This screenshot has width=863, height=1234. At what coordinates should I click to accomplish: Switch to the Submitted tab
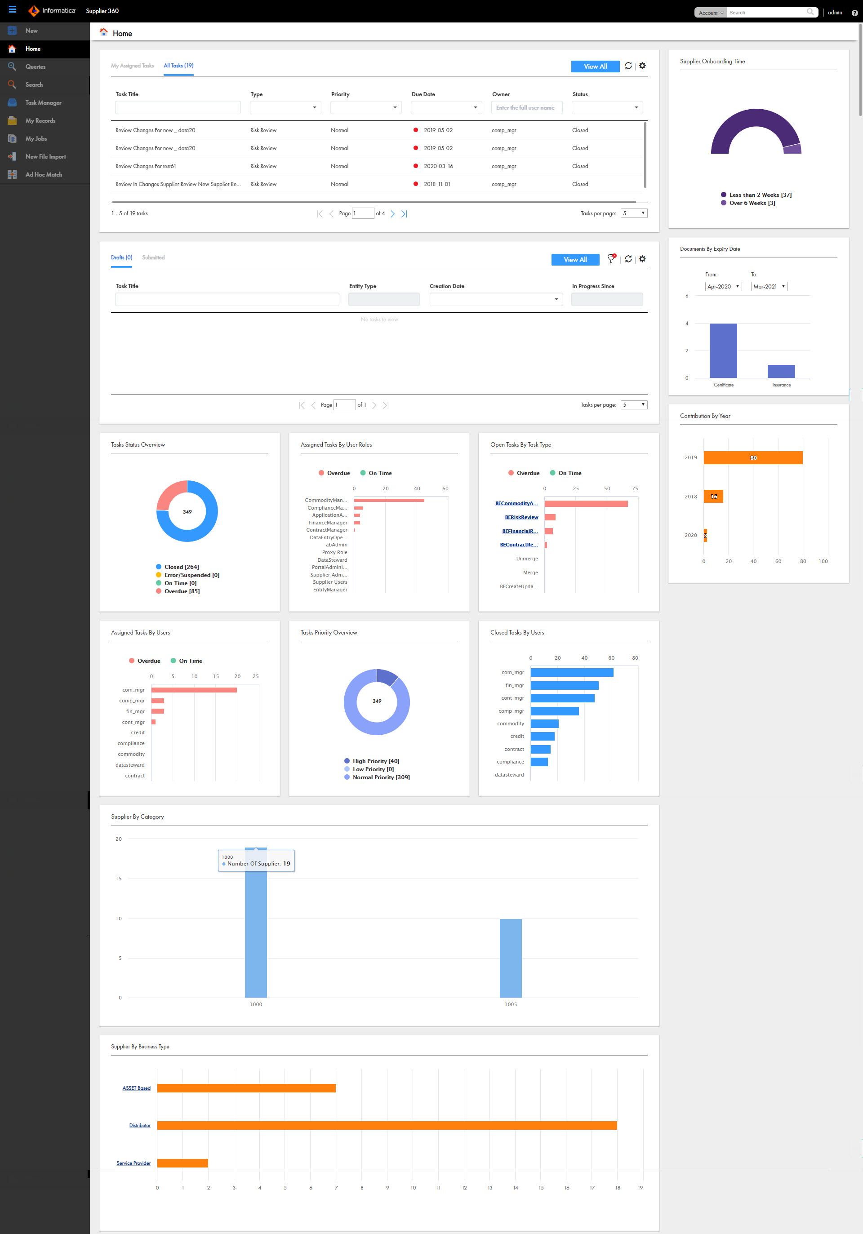[x=153, y=257]
